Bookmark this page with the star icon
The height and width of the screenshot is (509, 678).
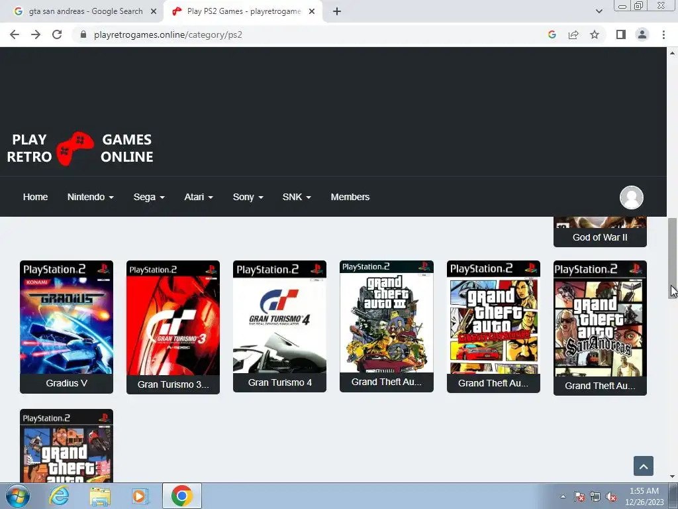pyautogui.click(x=595, y=34)
